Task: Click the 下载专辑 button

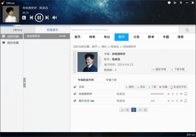Action: pyautogui.click(x=178, y=70)
